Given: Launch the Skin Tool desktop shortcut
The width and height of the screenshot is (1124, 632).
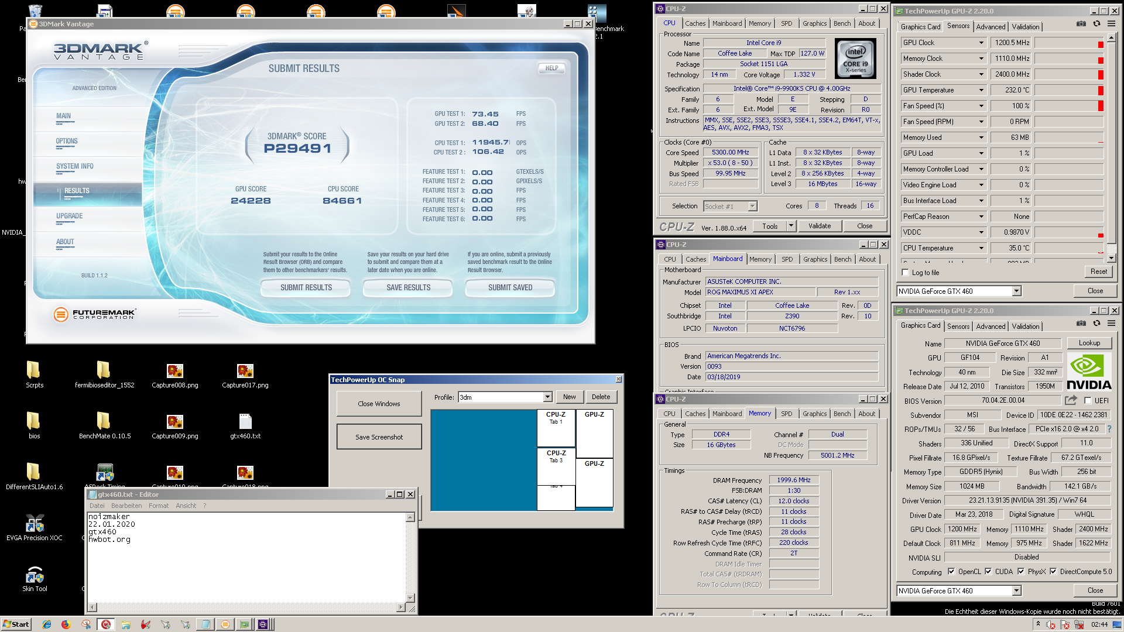Looking at the screenshot, I should click(35, 578).
